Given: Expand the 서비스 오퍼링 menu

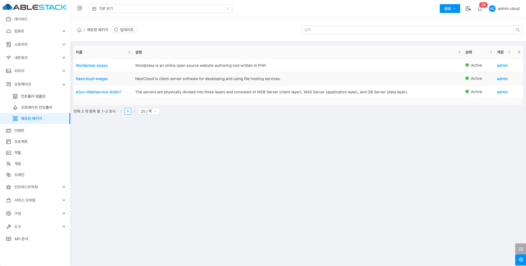Looking at the screenshot, I should pyautogui.click(x=35, y=200).
